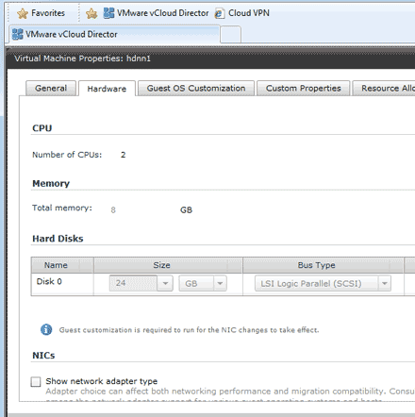The width and height of the screenshot is (415, 417).
Task: Click the Guest customization required notice text
Action: point(189,330)
